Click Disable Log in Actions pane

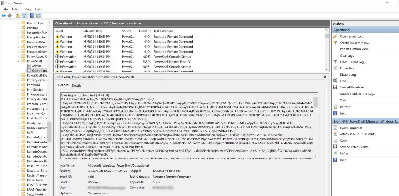point(348,75)
